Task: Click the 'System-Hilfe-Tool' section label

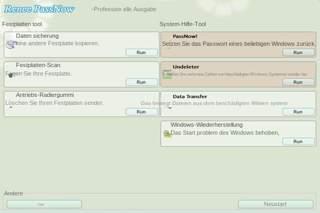Action: (183, 24)
